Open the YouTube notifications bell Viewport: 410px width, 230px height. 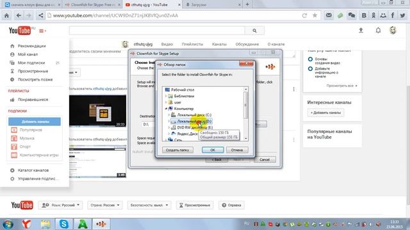pyautogui.click(x=378, y=30)
